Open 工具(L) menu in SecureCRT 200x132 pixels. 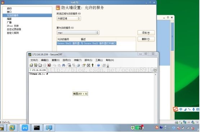[99, 60]
